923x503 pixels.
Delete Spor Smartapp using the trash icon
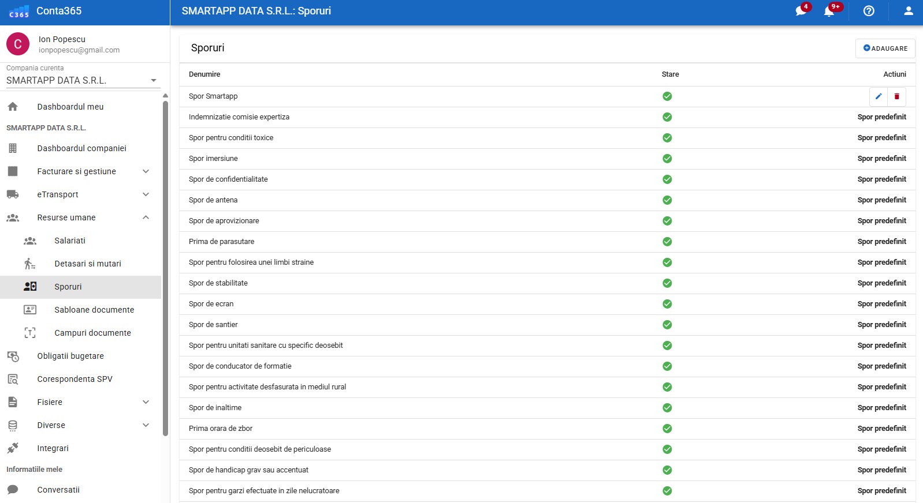click(896, 96)
